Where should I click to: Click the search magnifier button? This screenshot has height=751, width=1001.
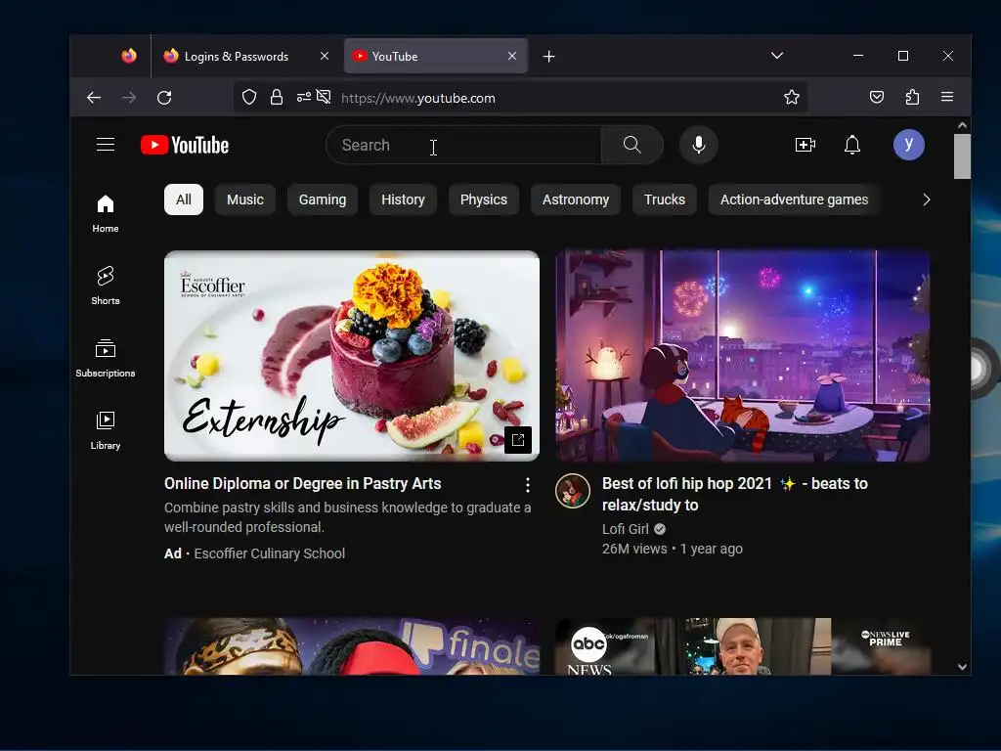coord(632,145)
